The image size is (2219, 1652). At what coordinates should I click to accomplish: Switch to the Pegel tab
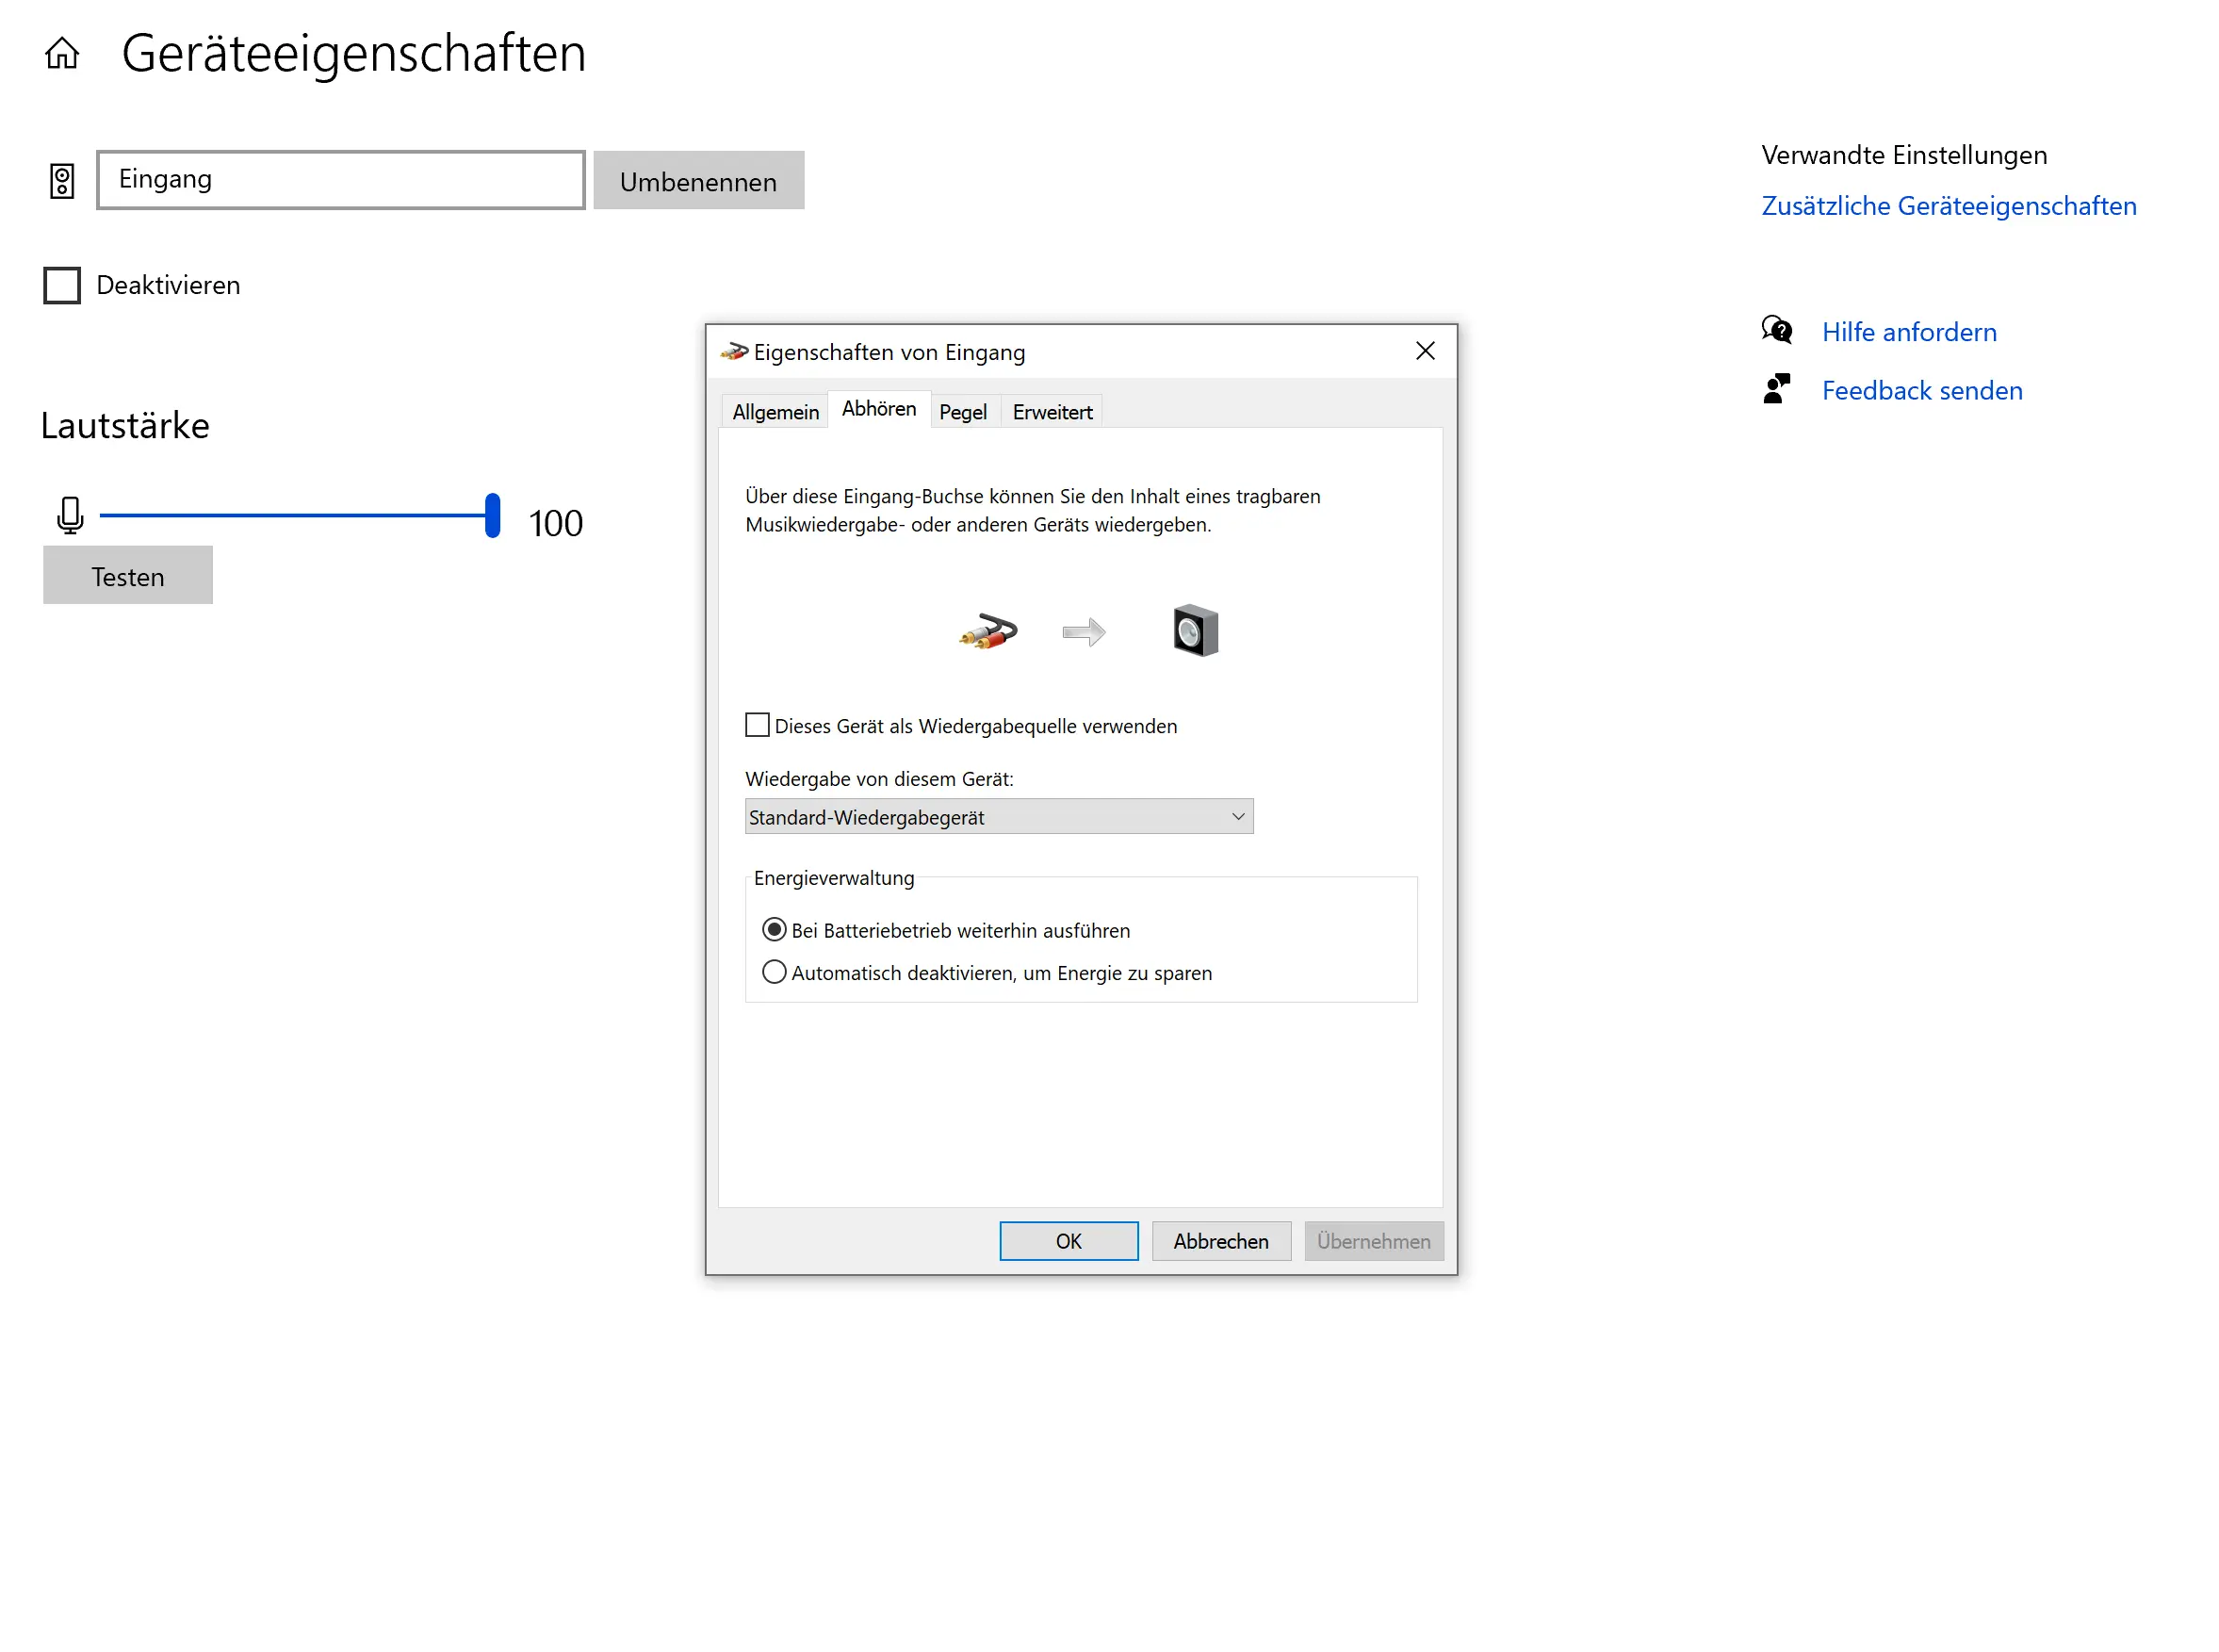(962, 412)
